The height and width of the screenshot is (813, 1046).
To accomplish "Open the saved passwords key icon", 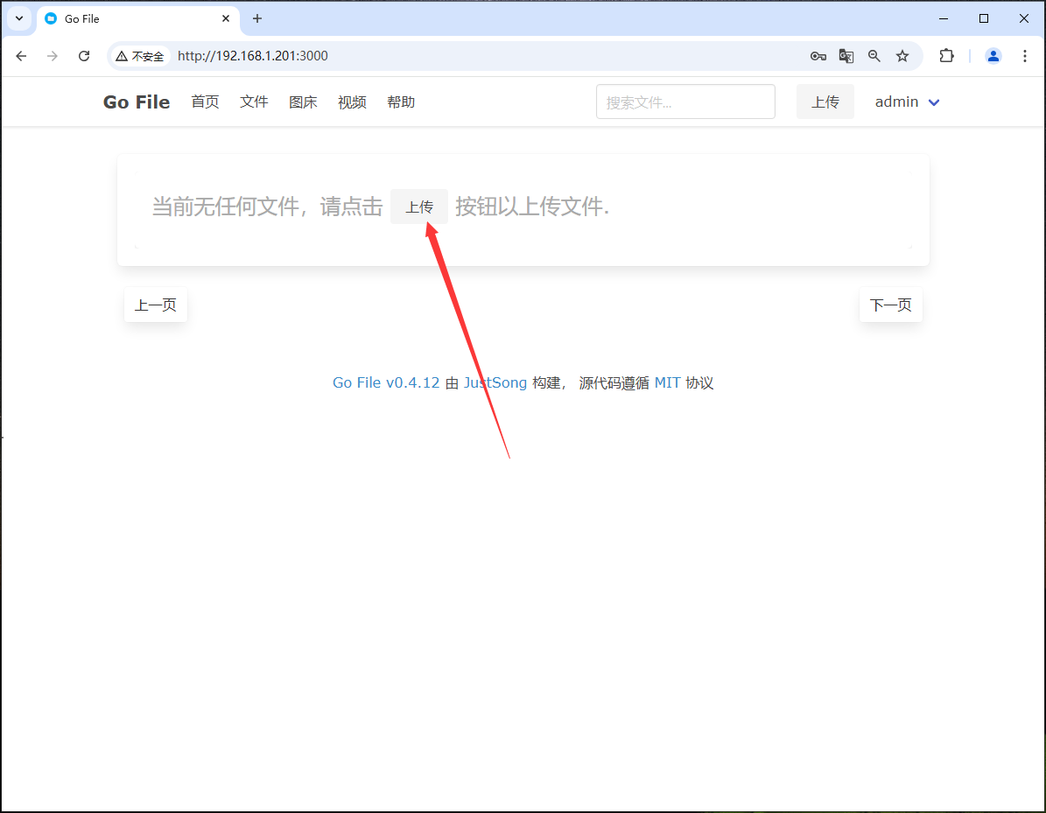I will point(818,55).
